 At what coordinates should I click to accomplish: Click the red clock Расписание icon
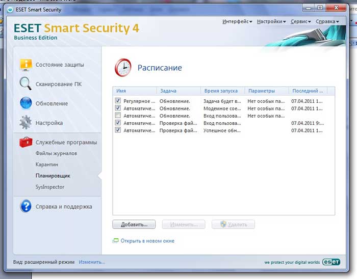123,68
